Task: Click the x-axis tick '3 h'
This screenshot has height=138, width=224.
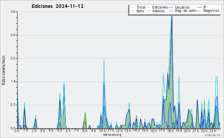Action: point(43,131)
